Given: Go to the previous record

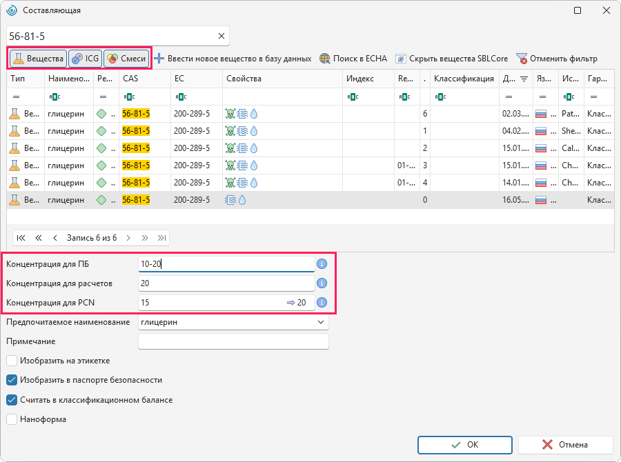Looking at the screenshot, I should [x=55, y=238].
